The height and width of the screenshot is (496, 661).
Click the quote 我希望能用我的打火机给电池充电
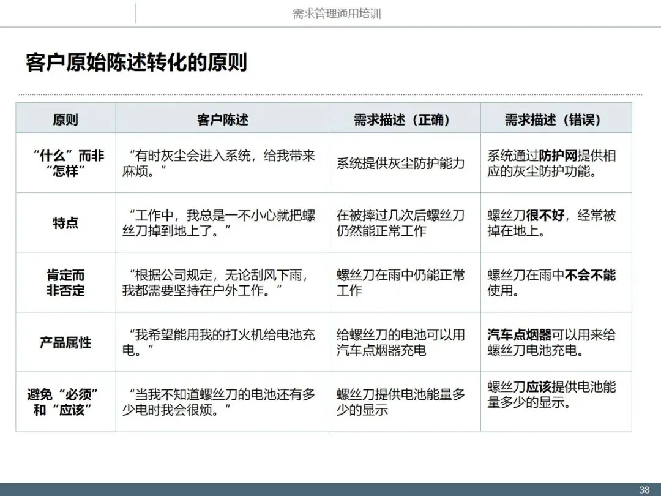coord(218,342)
